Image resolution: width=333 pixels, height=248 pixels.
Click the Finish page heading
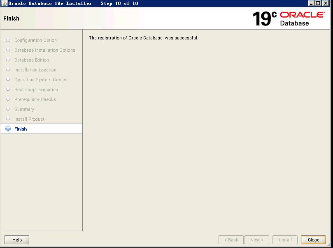tap(11, 18)
